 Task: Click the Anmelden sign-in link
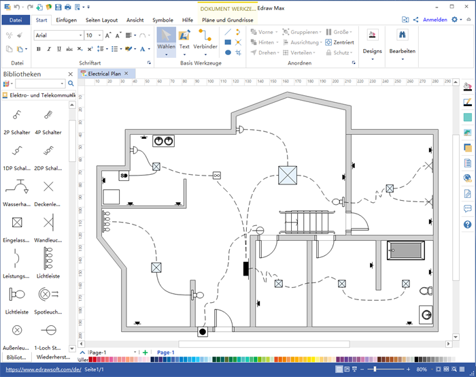435,20
